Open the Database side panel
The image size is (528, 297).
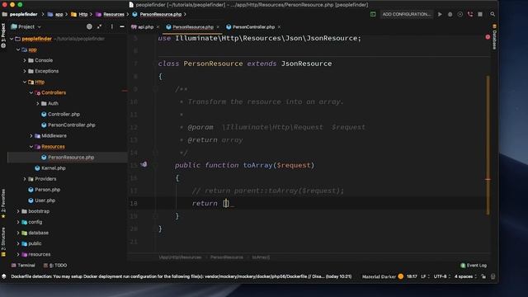pos(494,37)
